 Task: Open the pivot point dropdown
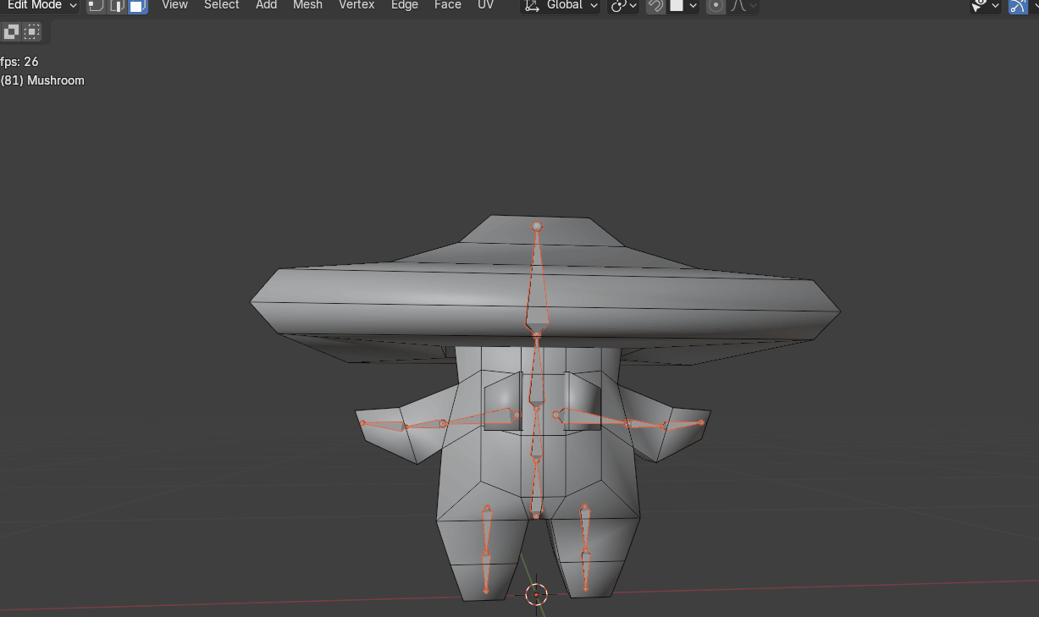click(x=623, y=6)
